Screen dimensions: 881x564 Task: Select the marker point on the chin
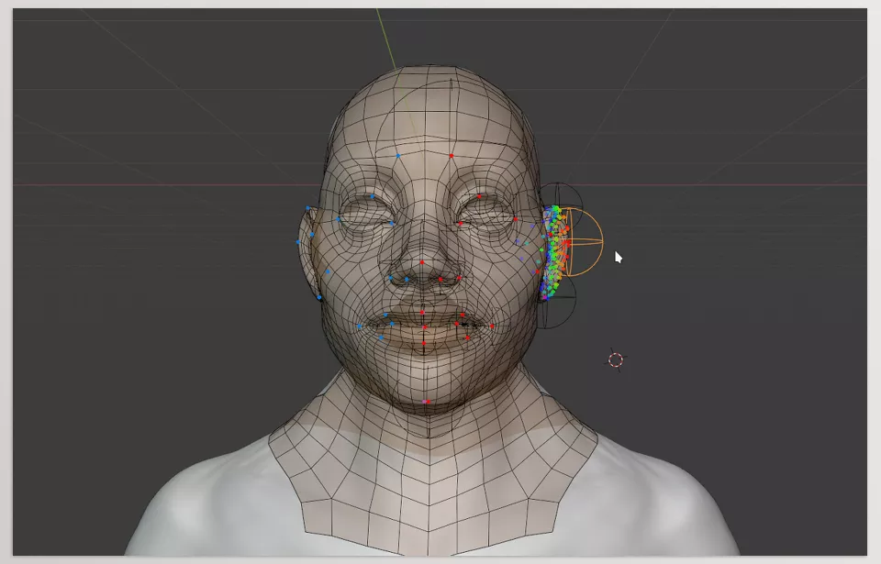pos(427,402)
